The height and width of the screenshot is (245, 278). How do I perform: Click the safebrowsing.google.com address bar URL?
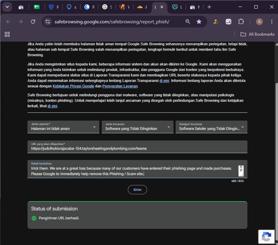pos(112,22)
